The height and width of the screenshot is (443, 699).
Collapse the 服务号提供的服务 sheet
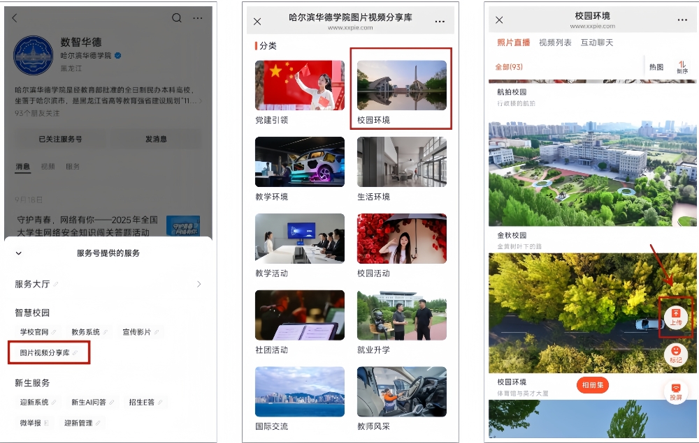tap(19, 253)
